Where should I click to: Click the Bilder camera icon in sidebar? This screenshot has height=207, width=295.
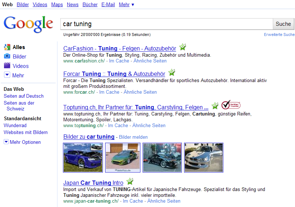(7, 56)
